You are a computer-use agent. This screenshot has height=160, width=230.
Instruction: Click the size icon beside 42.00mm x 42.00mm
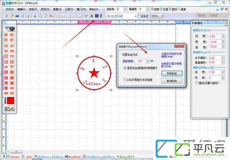tap(36, 157)
